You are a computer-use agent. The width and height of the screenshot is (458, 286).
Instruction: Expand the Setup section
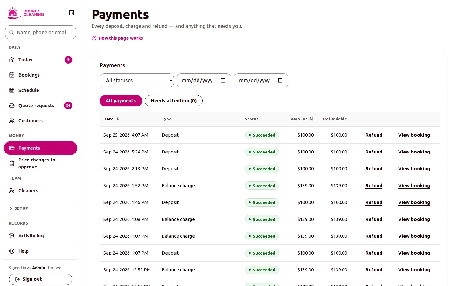(x=19, y=208)
